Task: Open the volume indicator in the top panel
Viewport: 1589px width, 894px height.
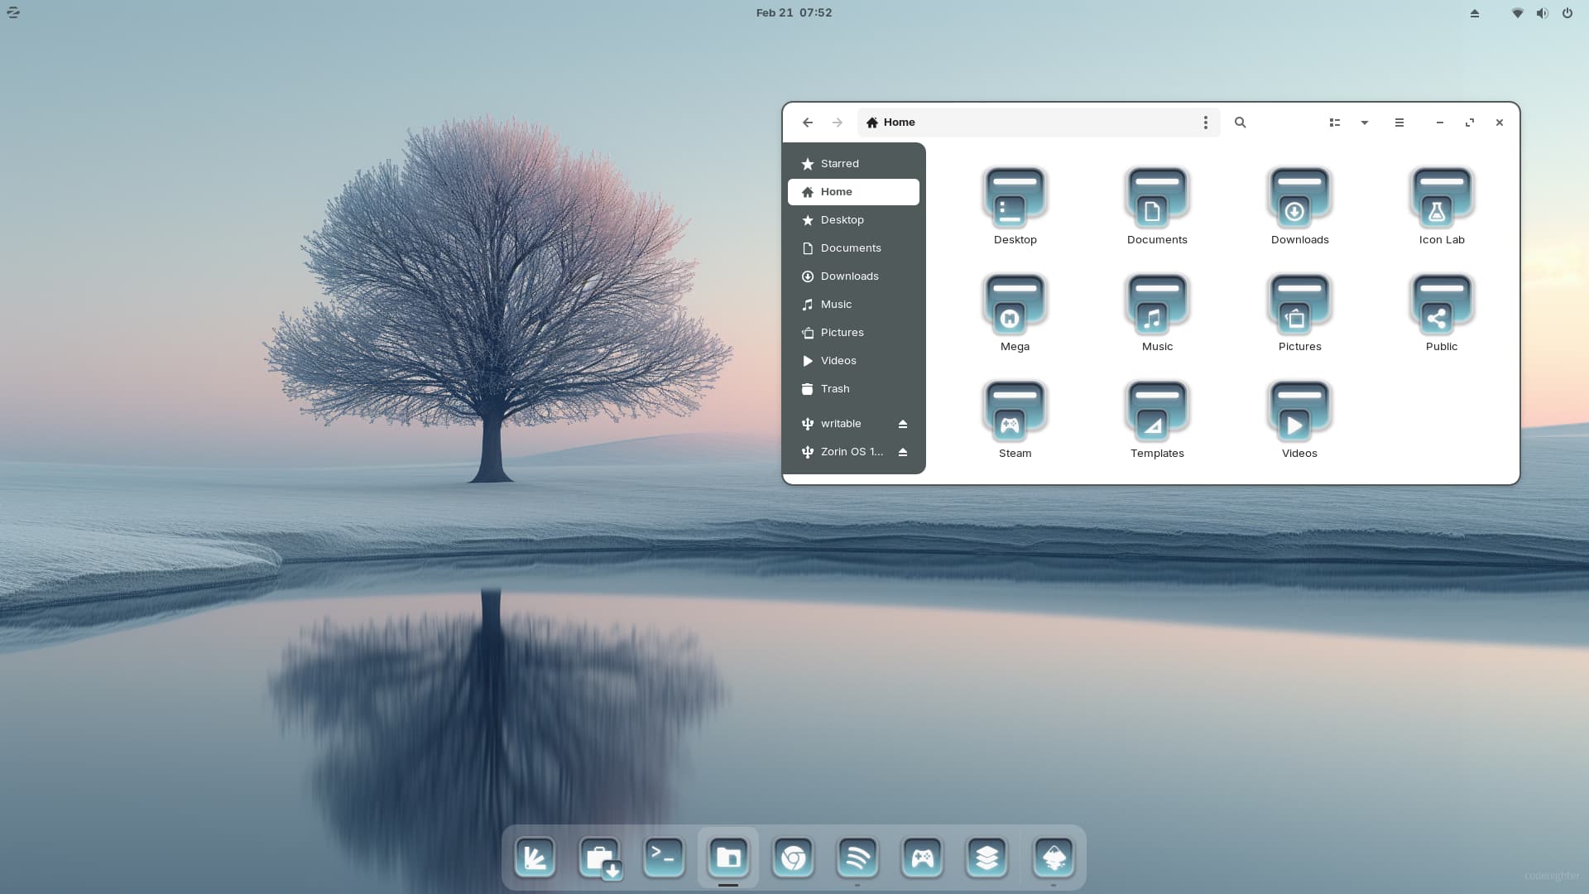Action: (1543, 13)
